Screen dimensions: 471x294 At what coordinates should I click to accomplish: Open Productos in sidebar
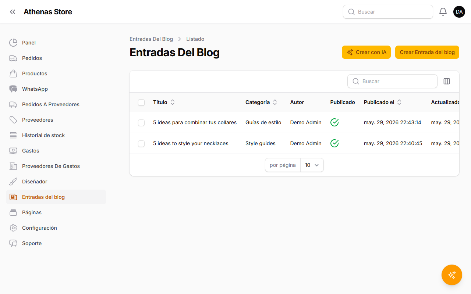[x=56, y=73]
